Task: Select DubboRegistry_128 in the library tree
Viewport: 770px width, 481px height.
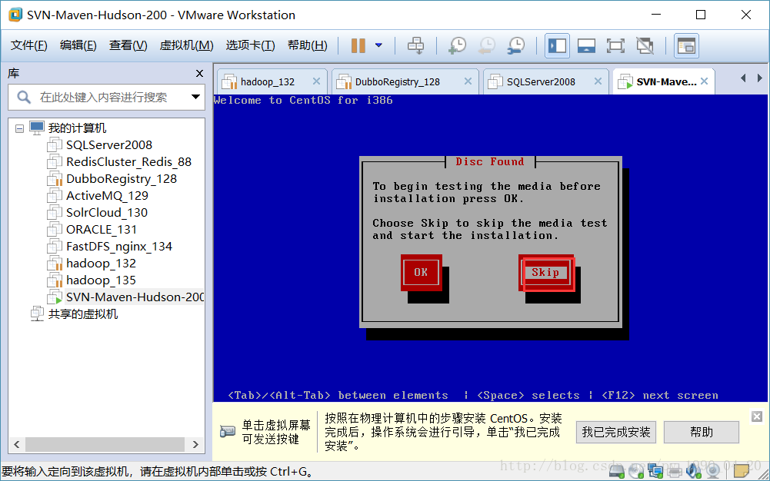Action: point(122,179)
